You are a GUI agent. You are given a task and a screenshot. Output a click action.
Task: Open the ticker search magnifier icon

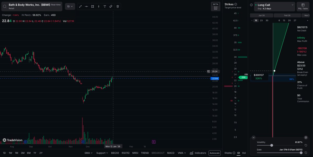pos(5,6)
